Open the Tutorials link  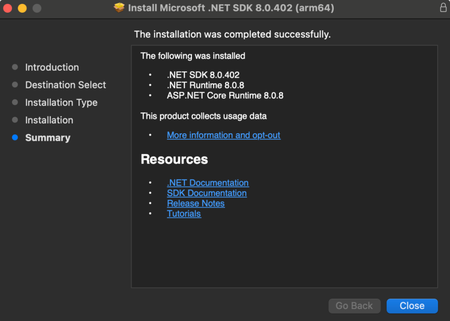pyautogui.click(x=184, y=214)
